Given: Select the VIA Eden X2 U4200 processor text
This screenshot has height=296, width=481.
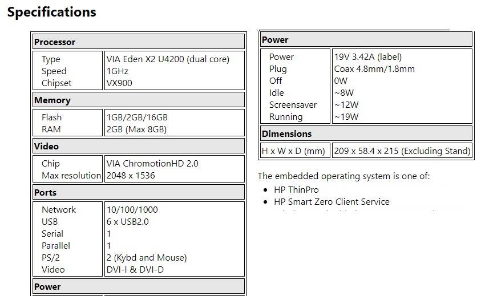Looking at the screenshot, I should (167, 59).
